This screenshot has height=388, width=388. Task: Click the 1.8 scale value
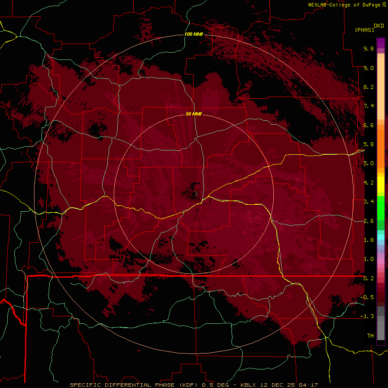tap(369, 240)
